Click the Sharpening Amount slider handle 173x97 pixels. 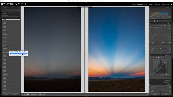pyautogui.click(x=159, y=88)
